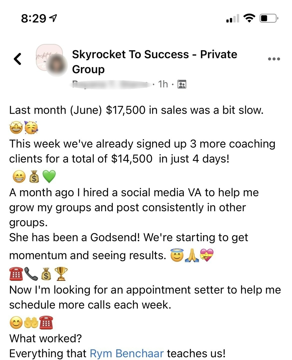Open Rym Benchaar's tagged profile link
Screen dimensions: 292x360
click(x=126, y=353)
